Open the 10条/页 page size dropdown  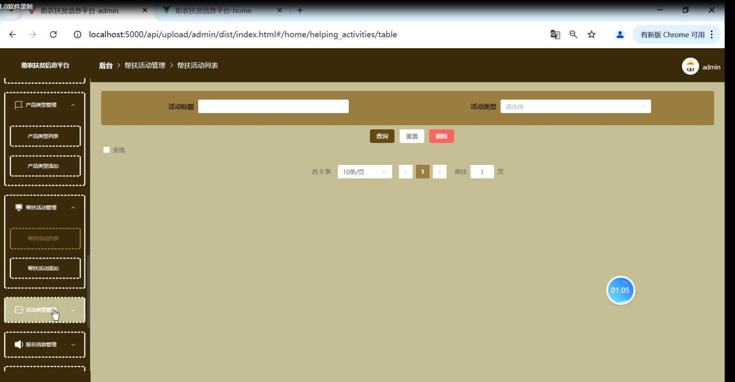coord(365,172)
